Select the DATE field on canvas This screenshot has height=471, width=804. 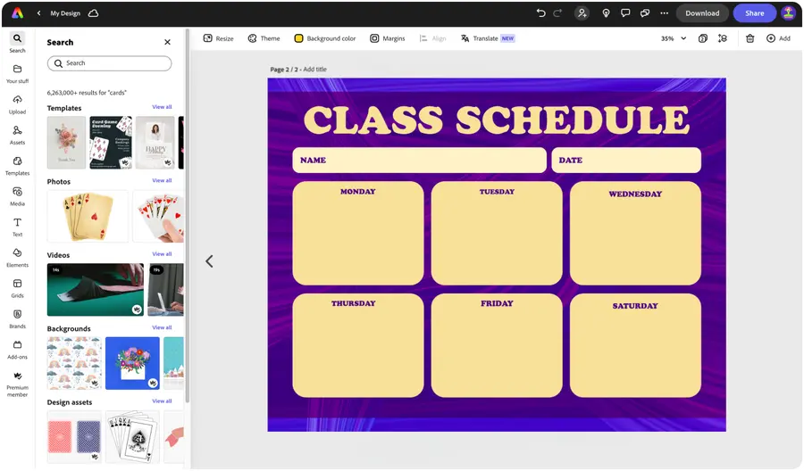[626, 161]
